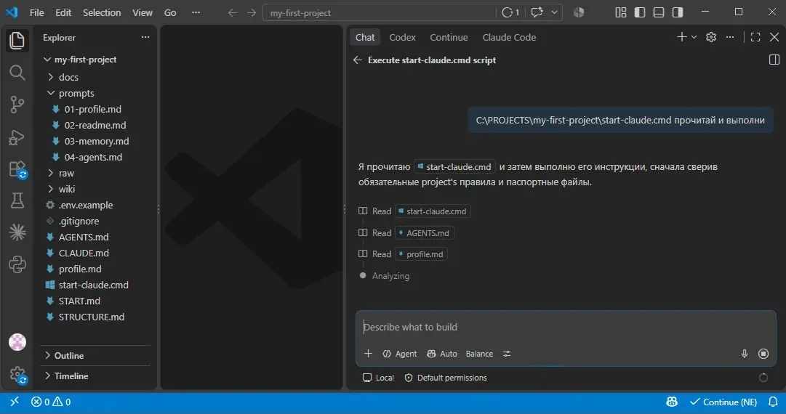Start a new chat with the plus icon
The image size is (786, 414).
681,37
